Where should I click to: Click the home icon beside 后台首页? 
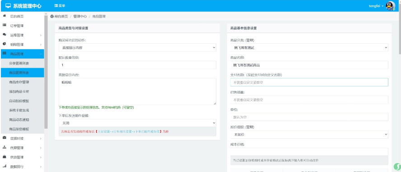pyautogui.click(x=5, y=16)
